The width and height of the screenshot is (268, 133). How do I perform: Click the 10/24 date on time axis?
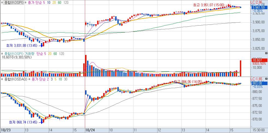click(90, 130)
